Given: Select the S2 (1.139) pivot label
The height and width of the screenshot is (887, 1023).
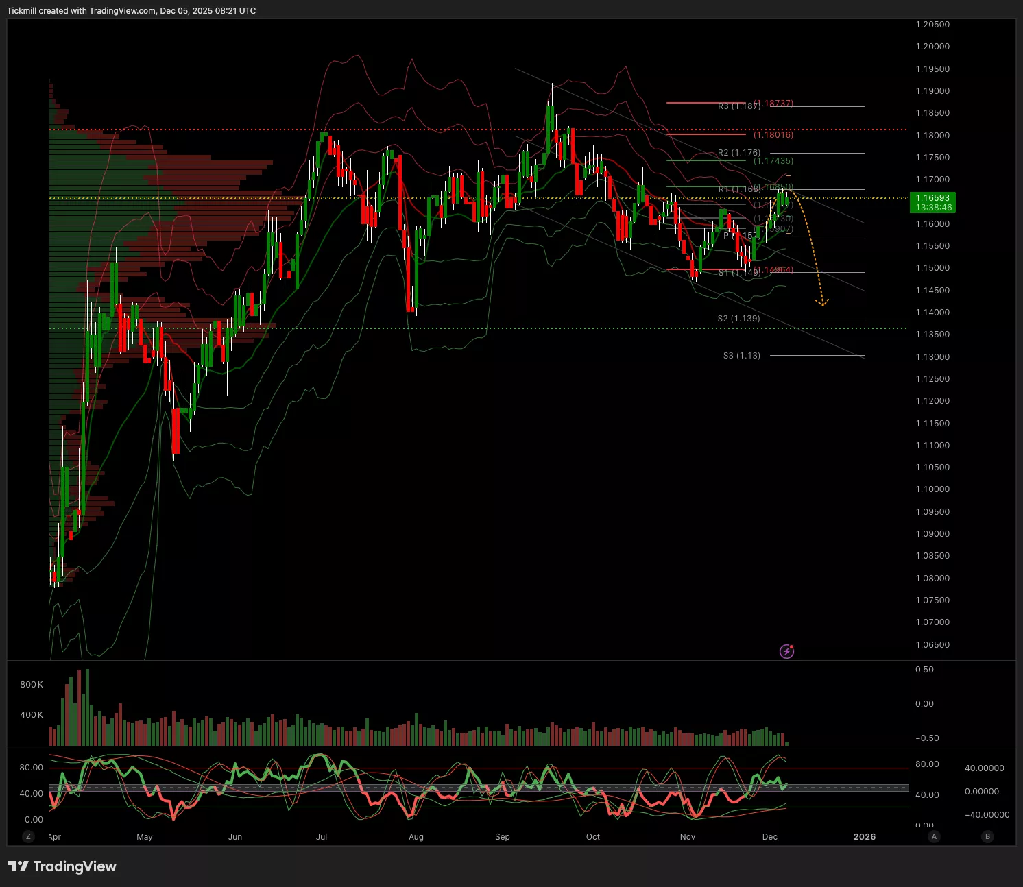Looking at the screenshot, I should [x=738, y=319].
